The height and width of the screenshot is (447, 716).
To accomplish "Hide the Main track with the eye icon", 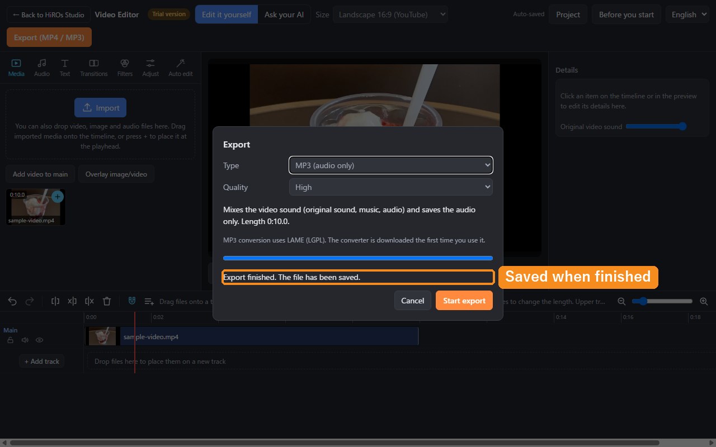I will click(40, 340).
